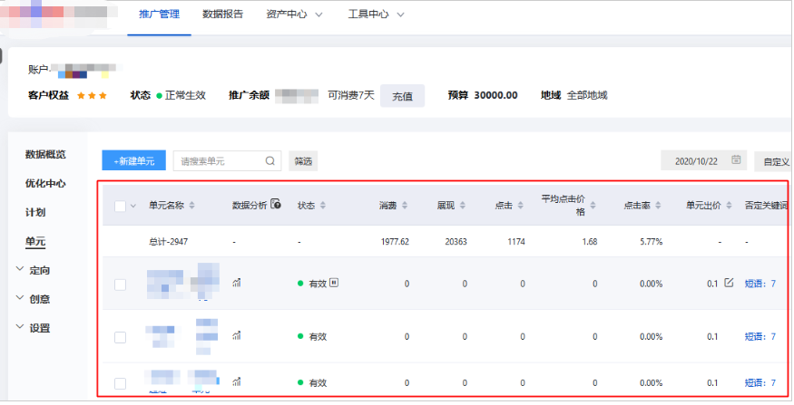This screenshot has height=405, width=794.
Task: Click the total impressions value 20363
Action: click(x=456, y=242)
